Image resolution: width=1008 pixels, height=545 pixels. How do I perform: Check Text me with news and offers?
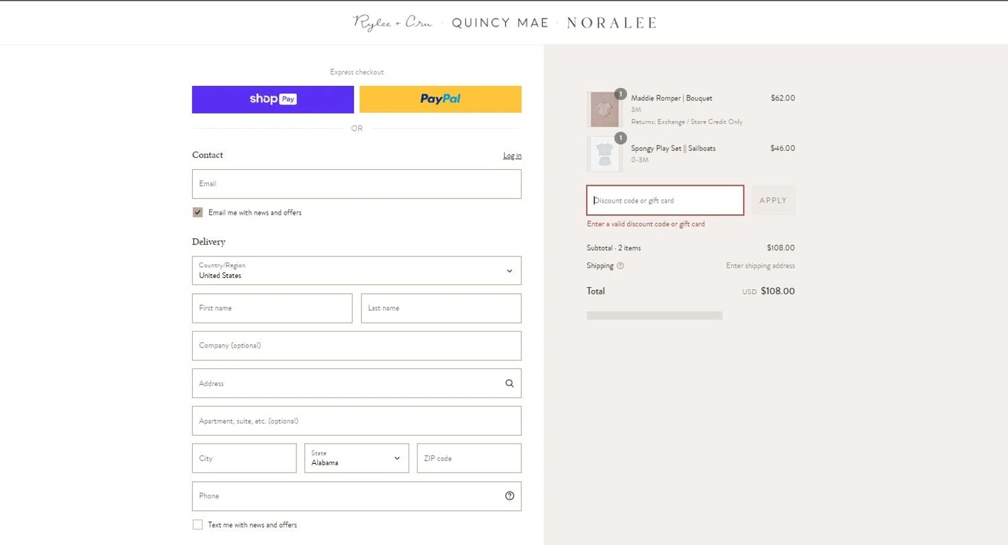(x=198, y=525)
